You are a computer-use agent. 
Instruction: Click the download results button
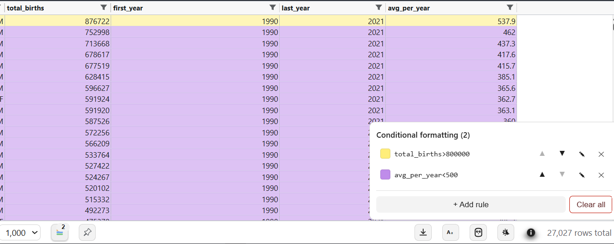pos(423,233)
